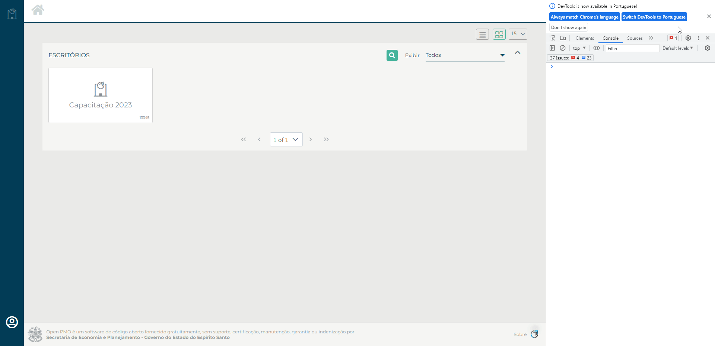715x346 pixels.
Task: Click the Sobre link in the footer
Action: 520,334
